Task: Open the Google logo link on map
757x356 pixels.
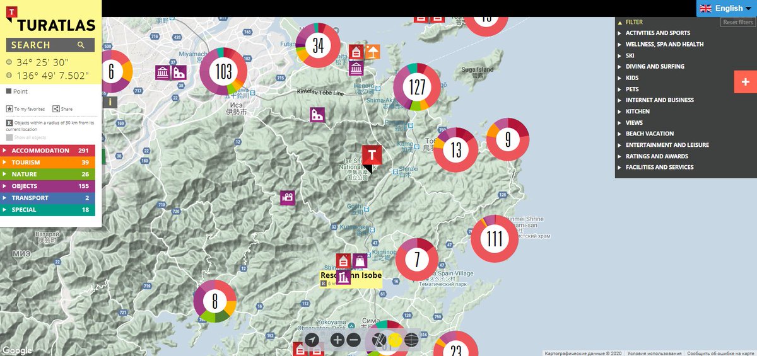Action: click(17, 351)
